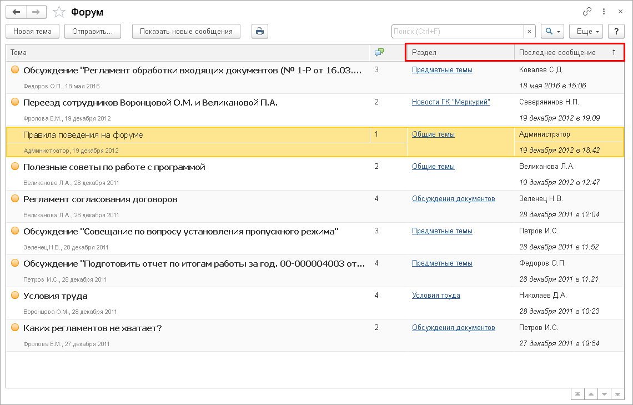Select the Условия труда topic title
The width and height of the screenshot is (633, 405).
pyautogui.click(x=56, y=296)
